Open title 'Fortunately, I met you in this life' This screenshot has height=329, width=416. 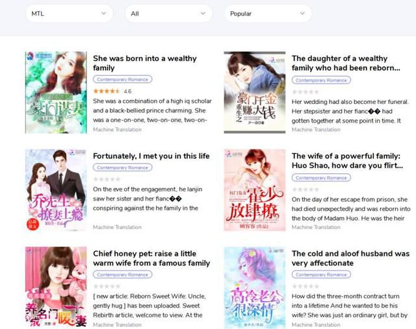coord(151,156)
